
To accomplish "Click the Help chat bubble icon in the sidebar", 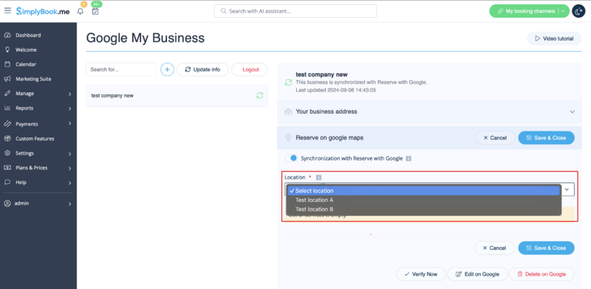I will point(7,183).
